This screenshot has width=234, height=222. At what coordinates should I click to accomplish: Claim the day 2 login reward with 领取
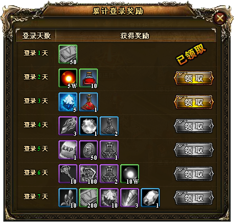tap(194, 78)
